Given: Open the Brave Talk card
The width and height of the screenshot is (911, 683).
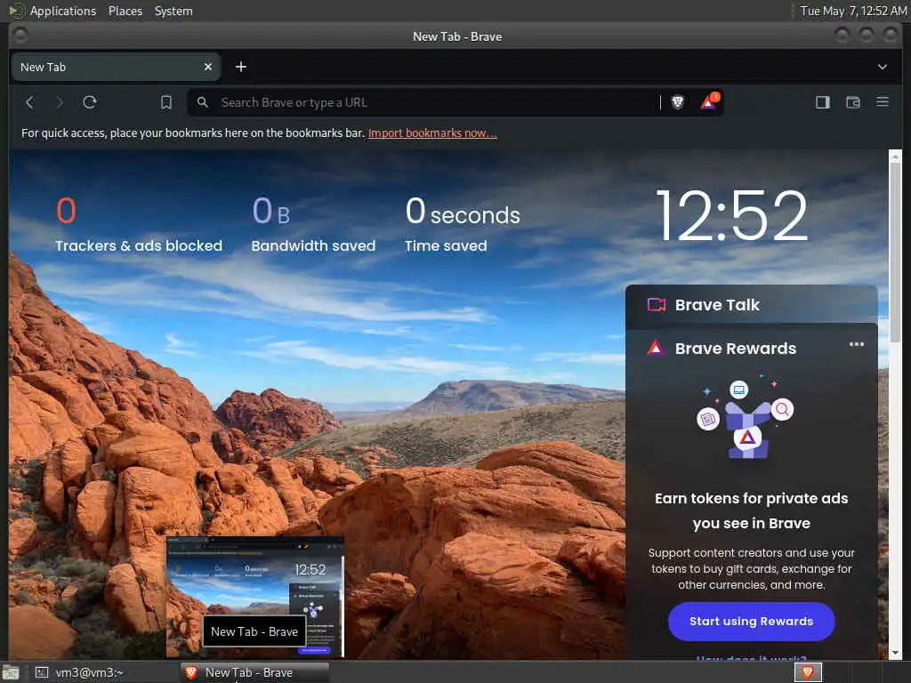Looking at the screenshot, I should pos(751,305).
